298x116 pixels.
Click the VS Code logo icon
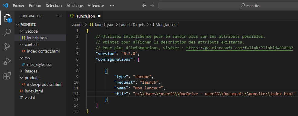(x=5, y=5)
